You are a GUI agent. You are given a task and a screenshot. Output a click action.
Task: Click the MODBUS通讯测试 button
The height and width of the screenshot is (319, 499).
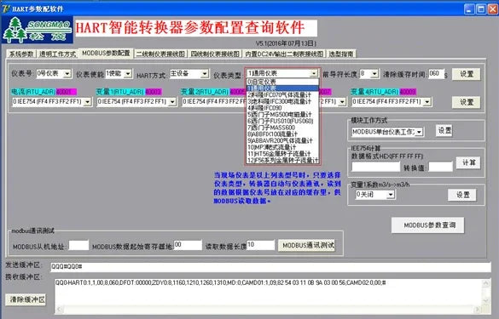pyautogui.click(x=307, y=245)
